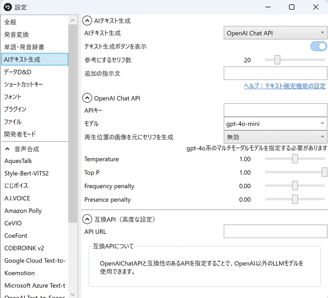This screenshot has height=298, width=328.
Task: Click the Presence penalty value 0.00
Action: (x=245, y=199)
